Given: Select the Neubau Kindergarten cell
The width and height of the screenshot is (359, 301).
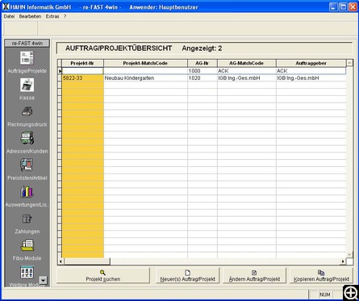Looking at the screenshot, I should pyautogui.click(x=145, y=78).
